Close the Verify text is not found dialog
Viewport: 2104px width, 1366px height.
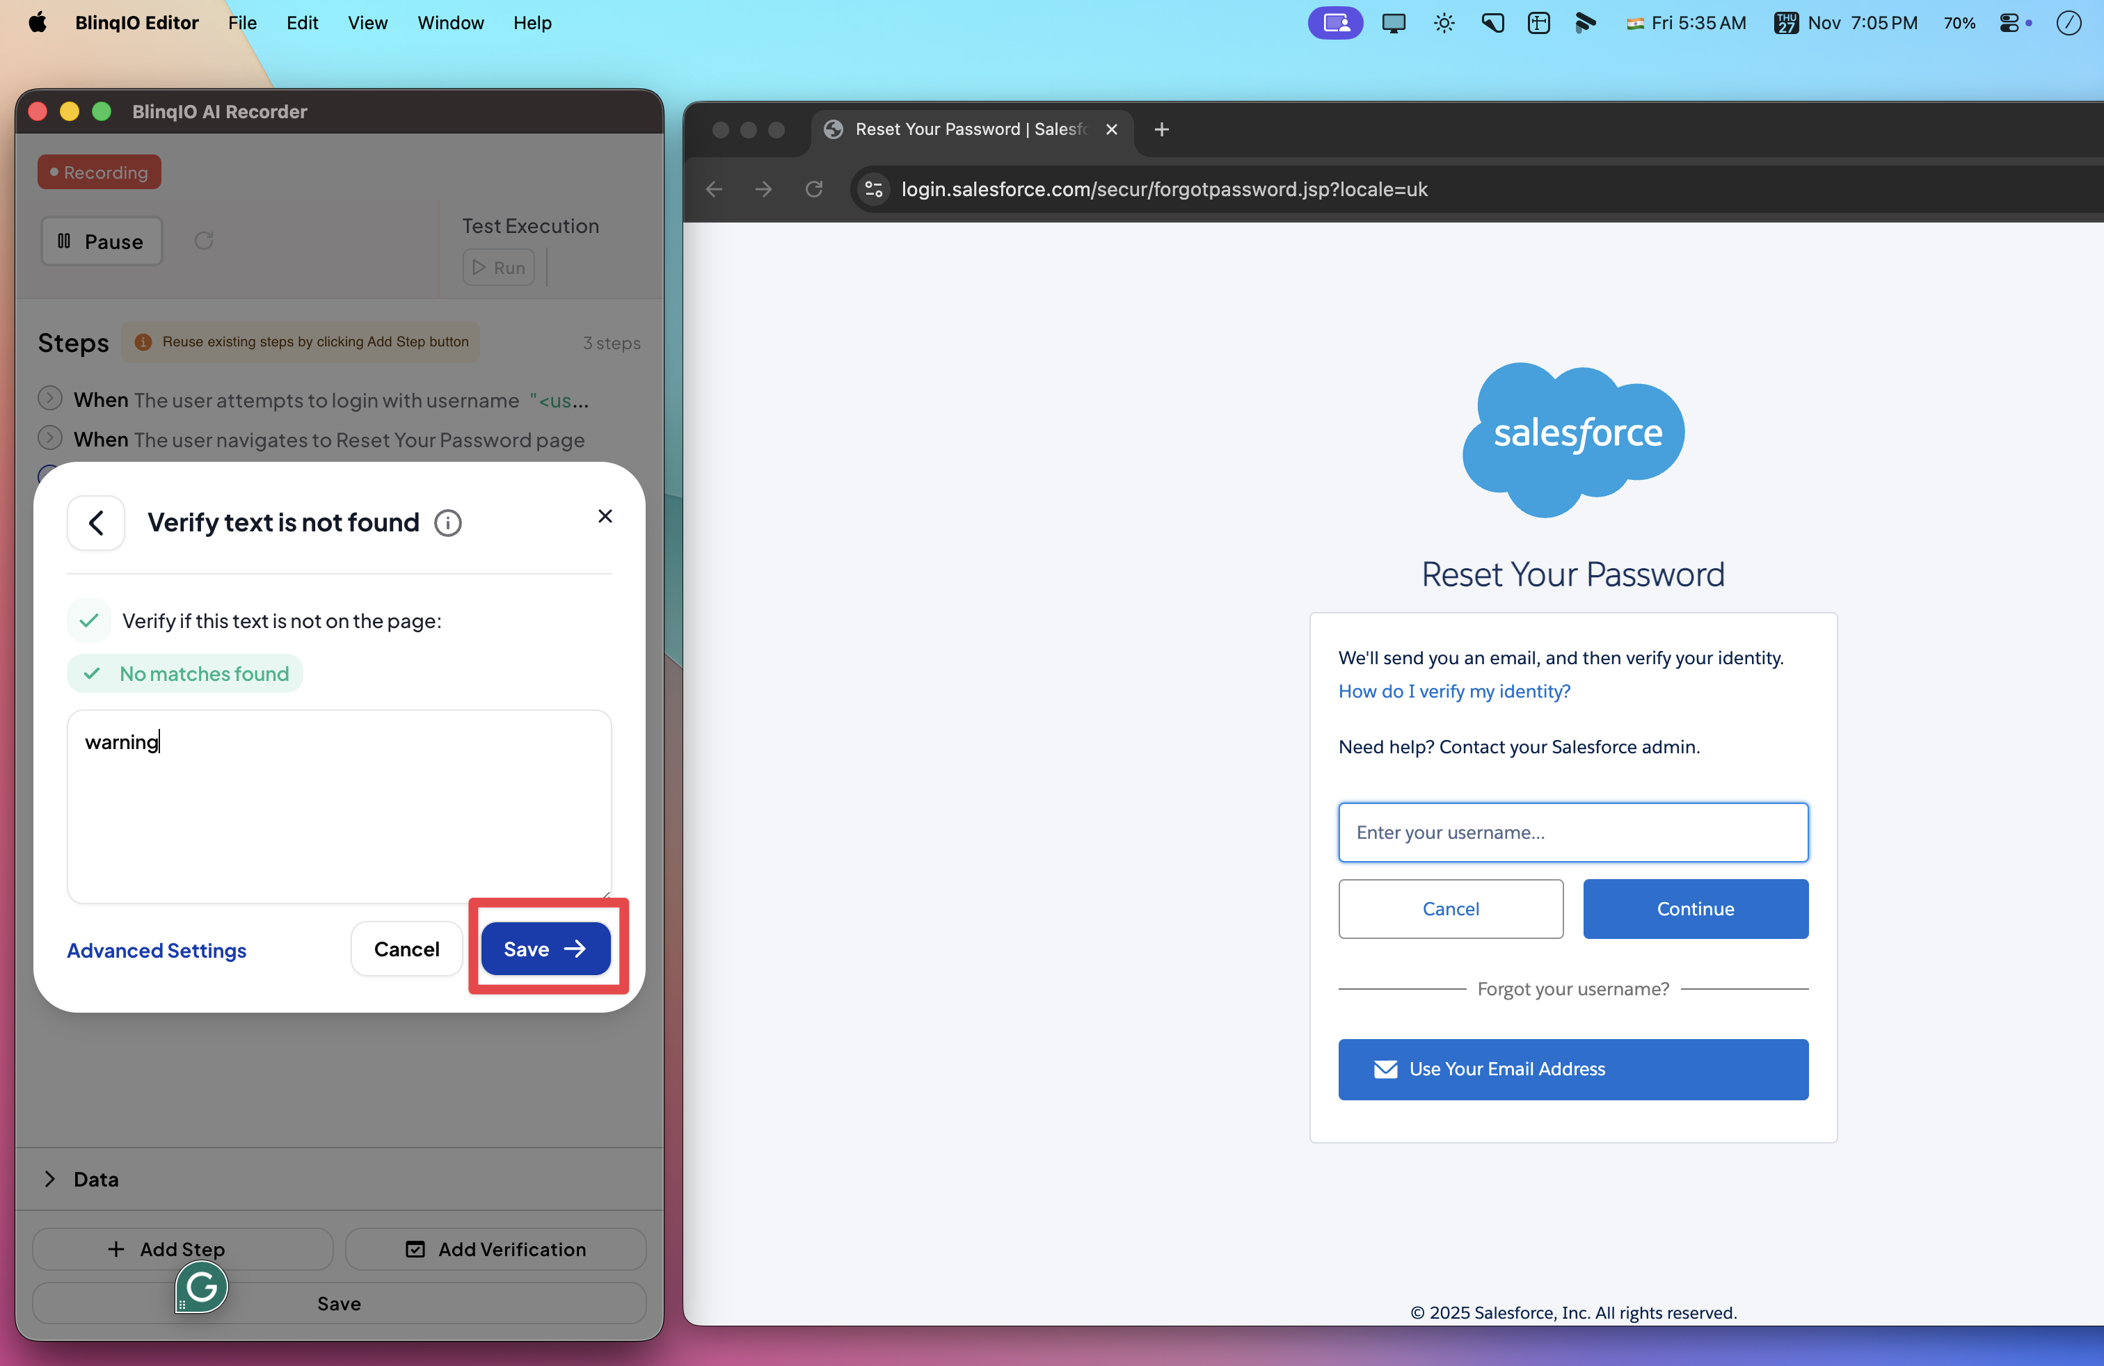point(605,516)
